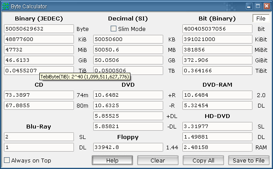Close the Byte Calculator window
Image resolution: width=273 pixels, height=169 pixels.
pyautogui.click(x=266, y=7)
